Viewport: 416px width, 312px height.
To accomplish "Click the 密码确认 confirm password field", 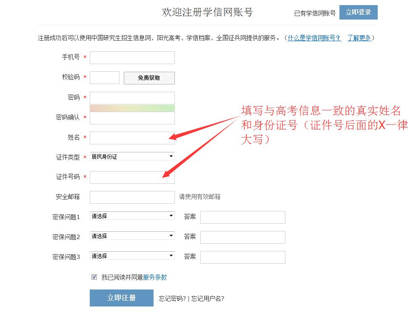I will click(132, 118).
